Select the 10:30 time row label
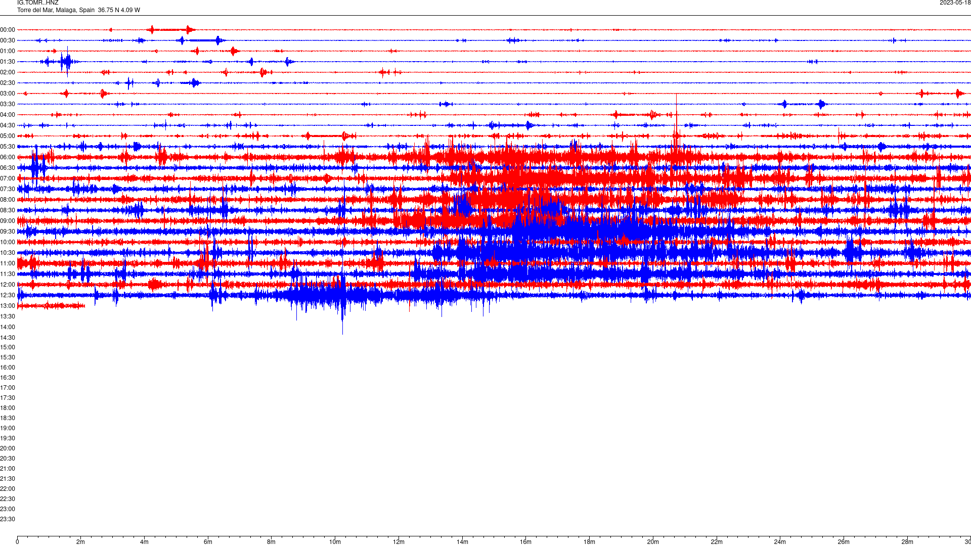The image size is (971, 546). [x=8, y=253]
